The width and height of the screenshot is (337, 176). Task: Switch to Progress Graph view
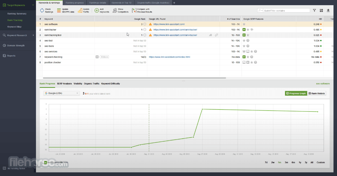point(296,93)
